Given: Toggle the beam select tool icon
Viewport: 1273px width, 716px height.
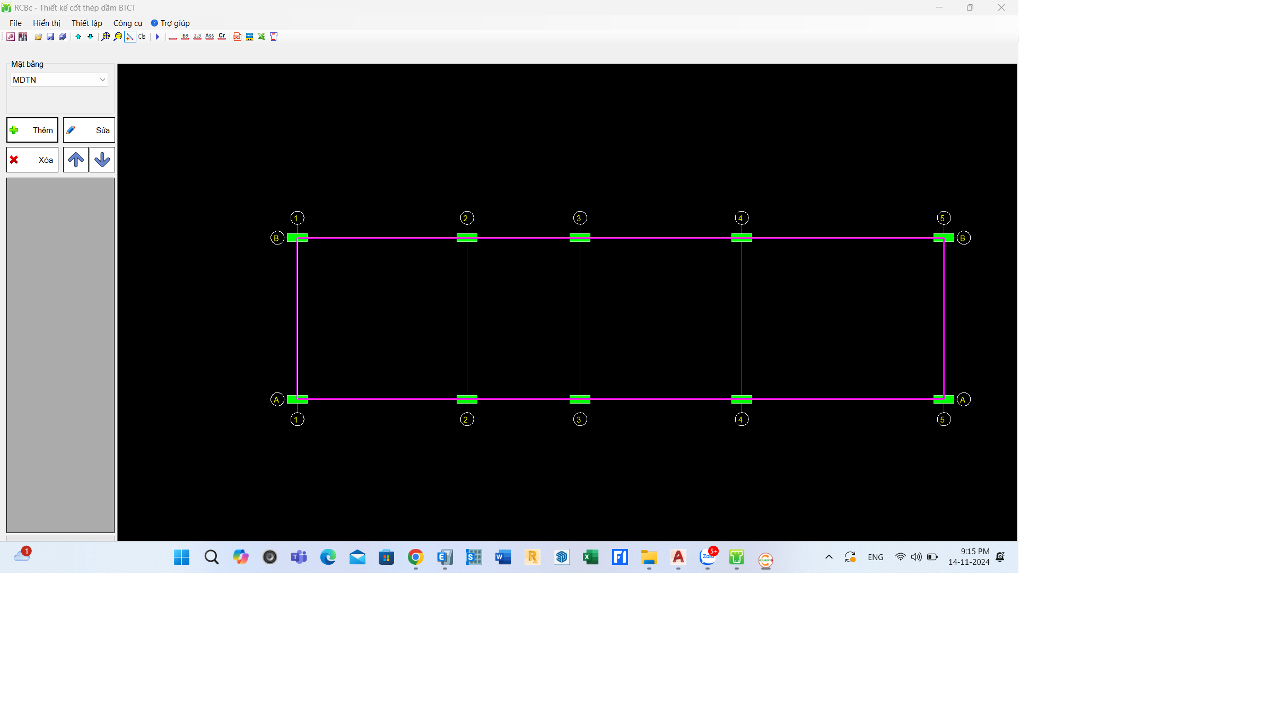Looking at the screenshot, I should click(130, 37).
